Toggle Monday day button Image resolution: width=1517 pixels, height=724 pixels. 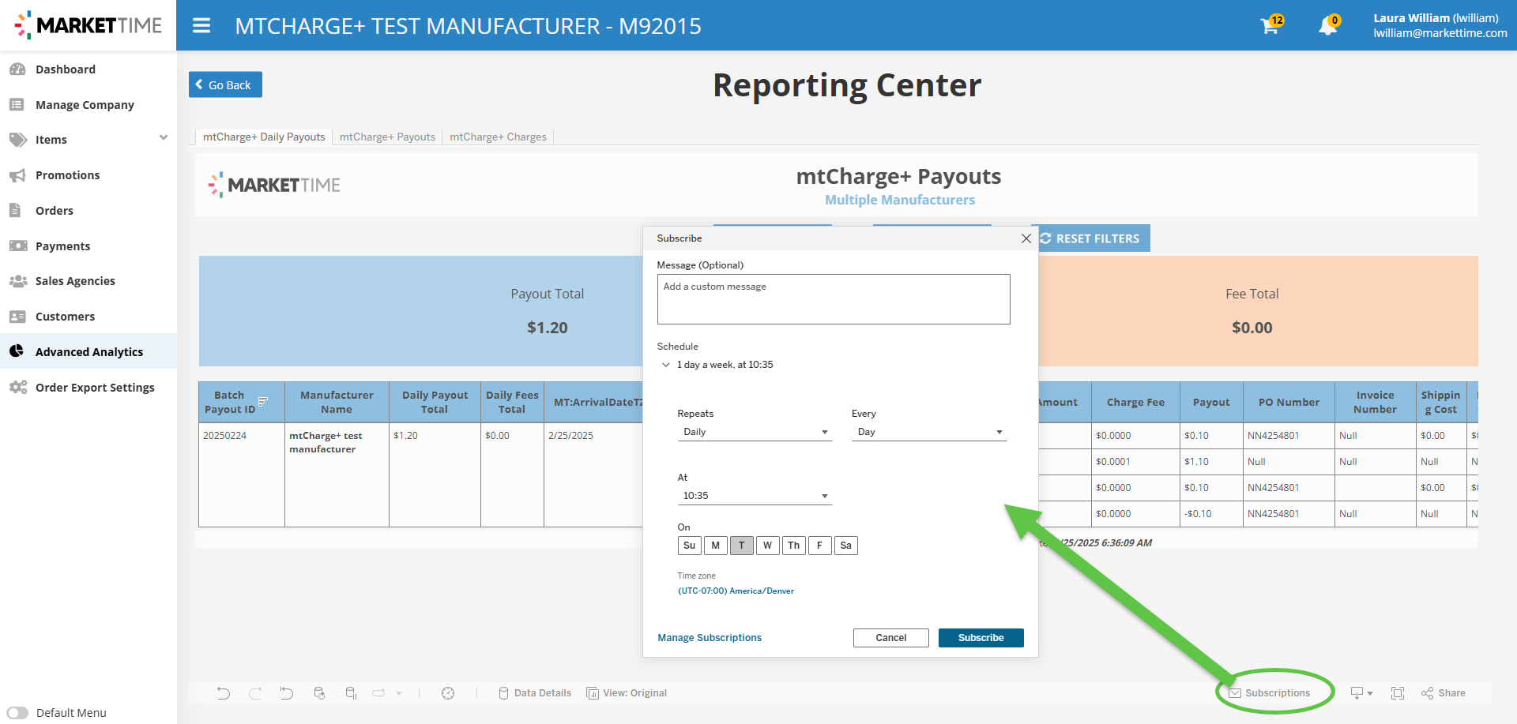[x=715, y=546]
